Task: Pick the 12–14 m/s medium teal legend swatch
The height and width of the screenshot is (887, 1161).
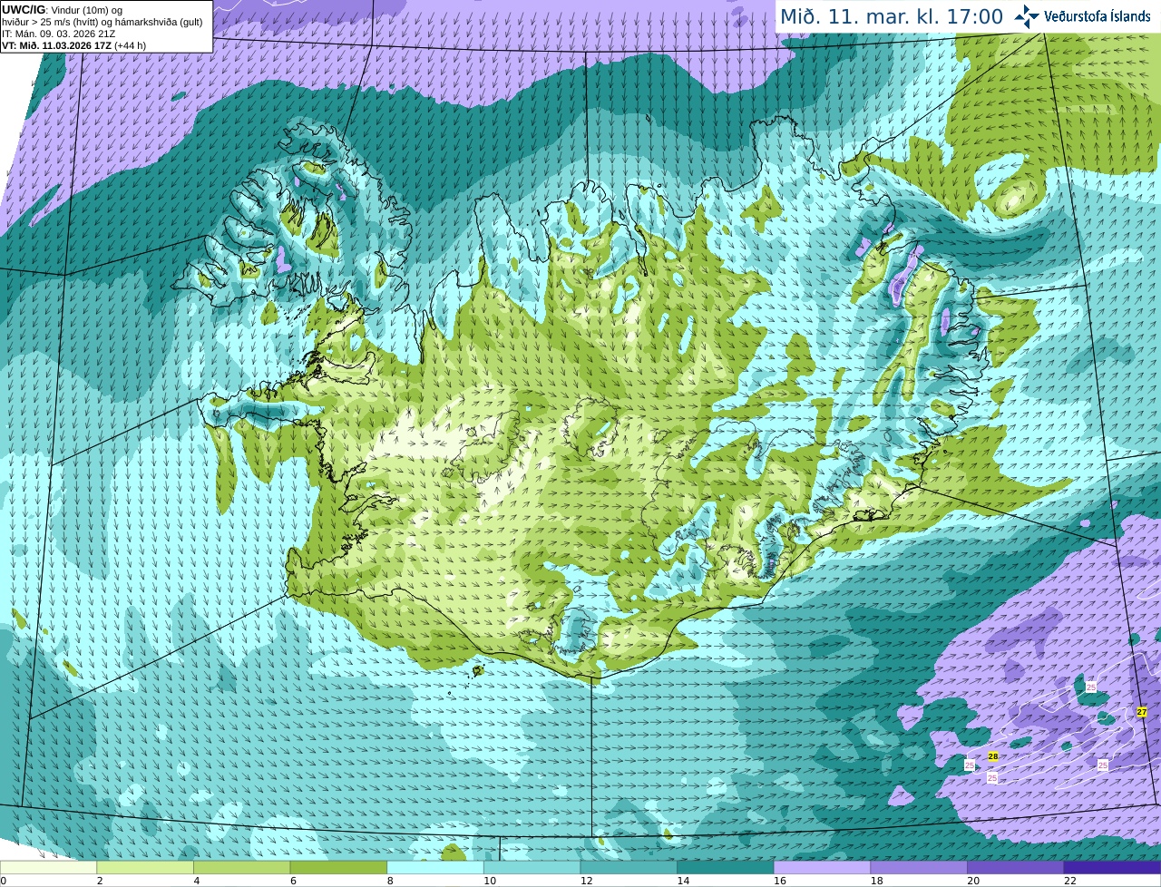Action: 629,868
